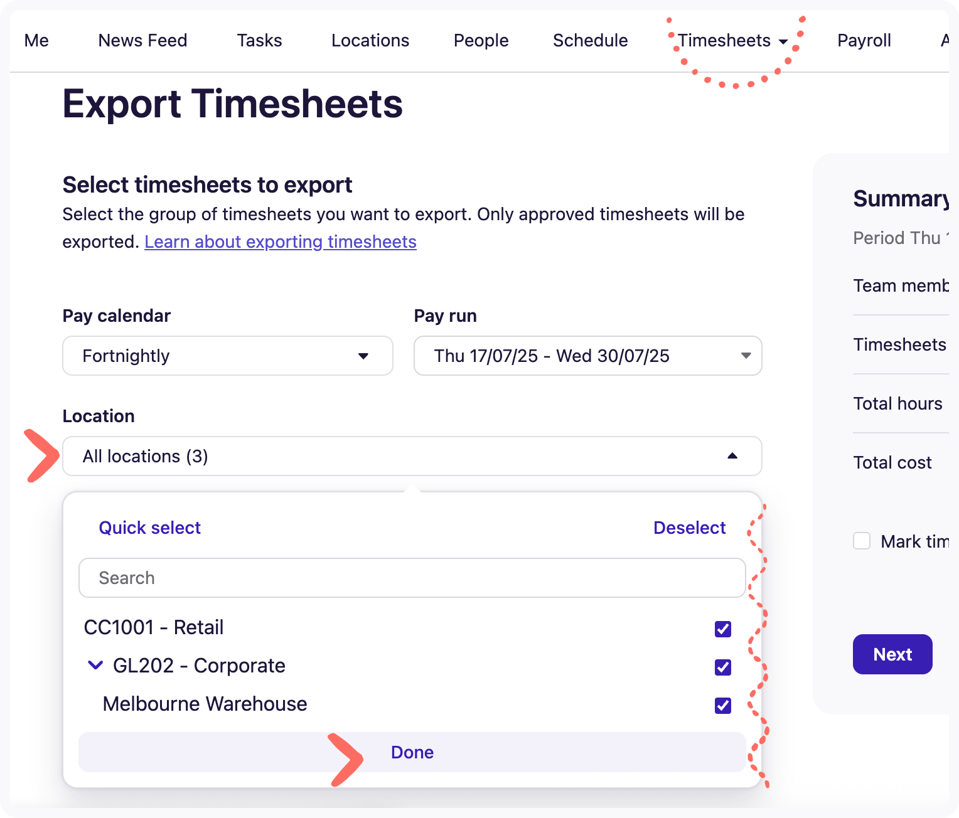Focus the location Search field
Viewport: 959px width, 818px height.
412,578
